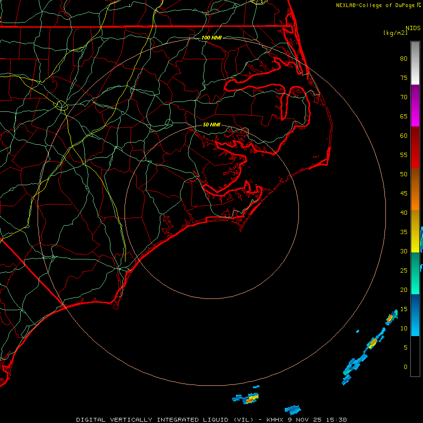This screenshot has width=423, height=423.
Task: Click the tiny isolated blue echo dot offshore
Action: point(358,331)
